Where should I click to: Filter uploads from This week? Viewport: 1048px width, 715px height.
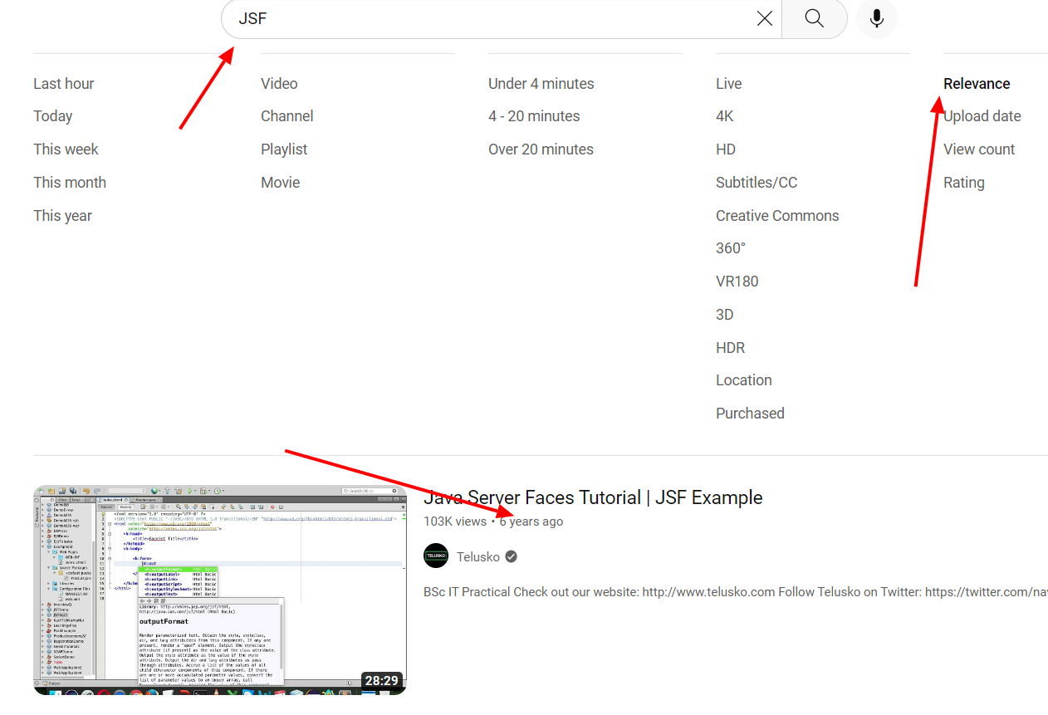click(66, 149)
